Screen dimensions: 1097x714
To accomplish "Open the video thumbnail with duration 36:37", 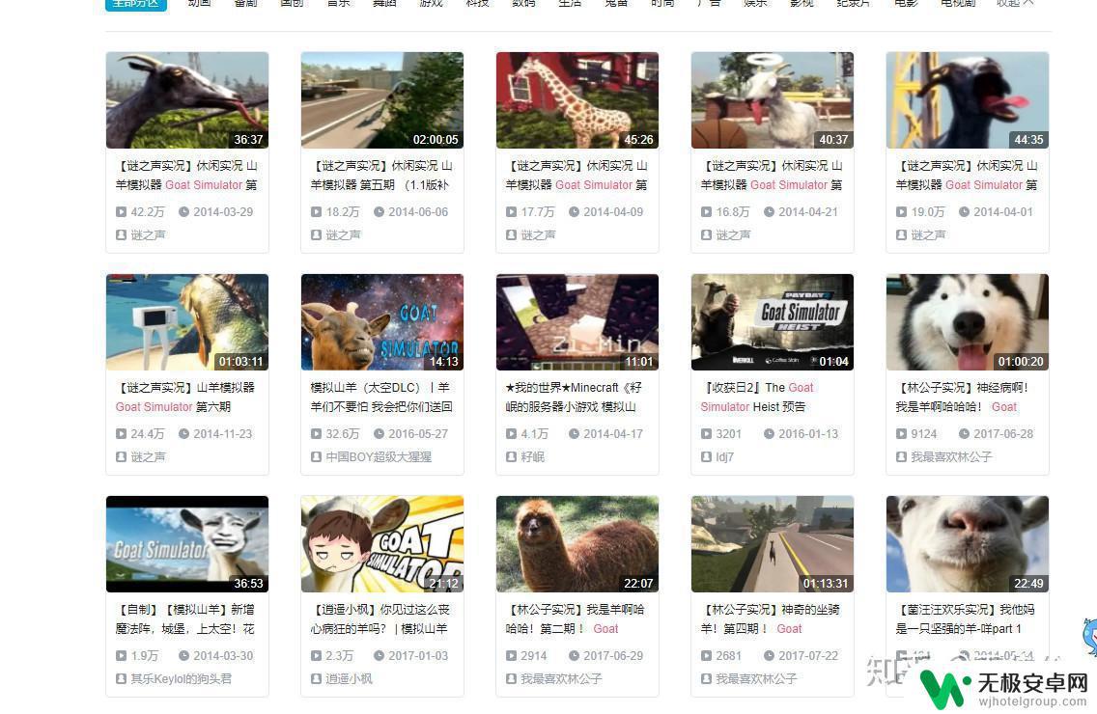I will click(186, 100).
